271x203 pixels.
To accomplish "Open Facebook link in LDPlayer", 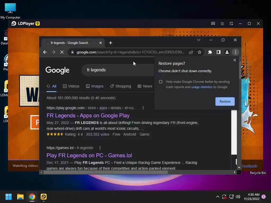I will click(249, 166).
